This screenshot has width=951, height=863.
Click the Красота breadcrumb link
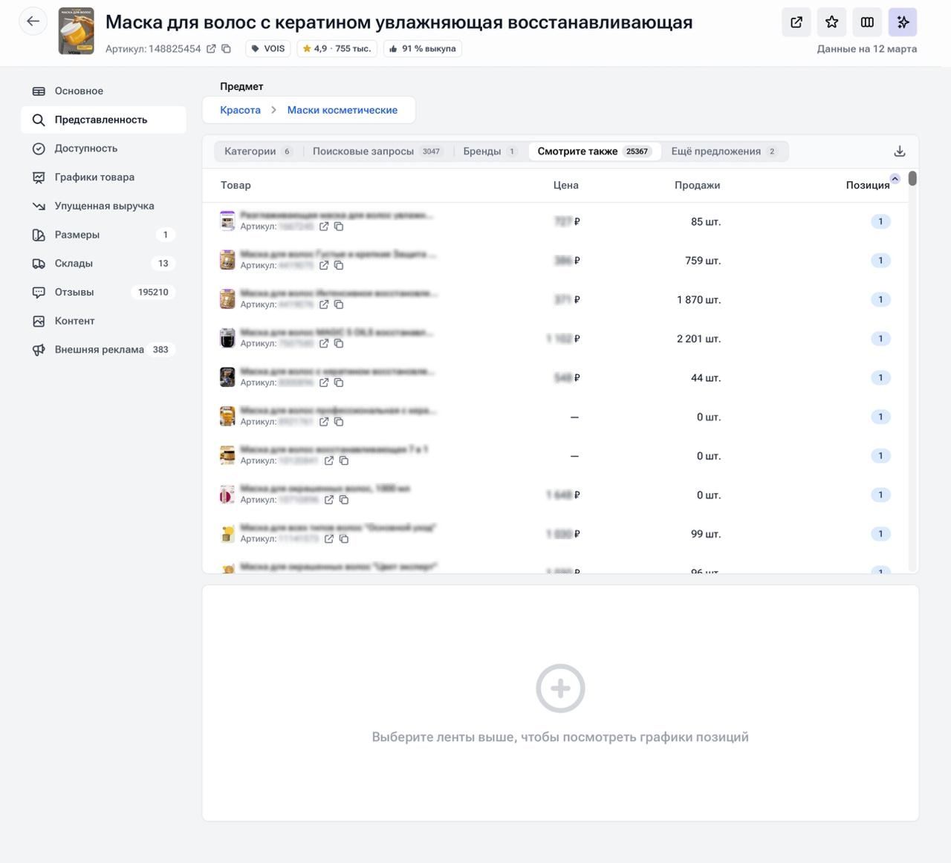coord(240,110)
